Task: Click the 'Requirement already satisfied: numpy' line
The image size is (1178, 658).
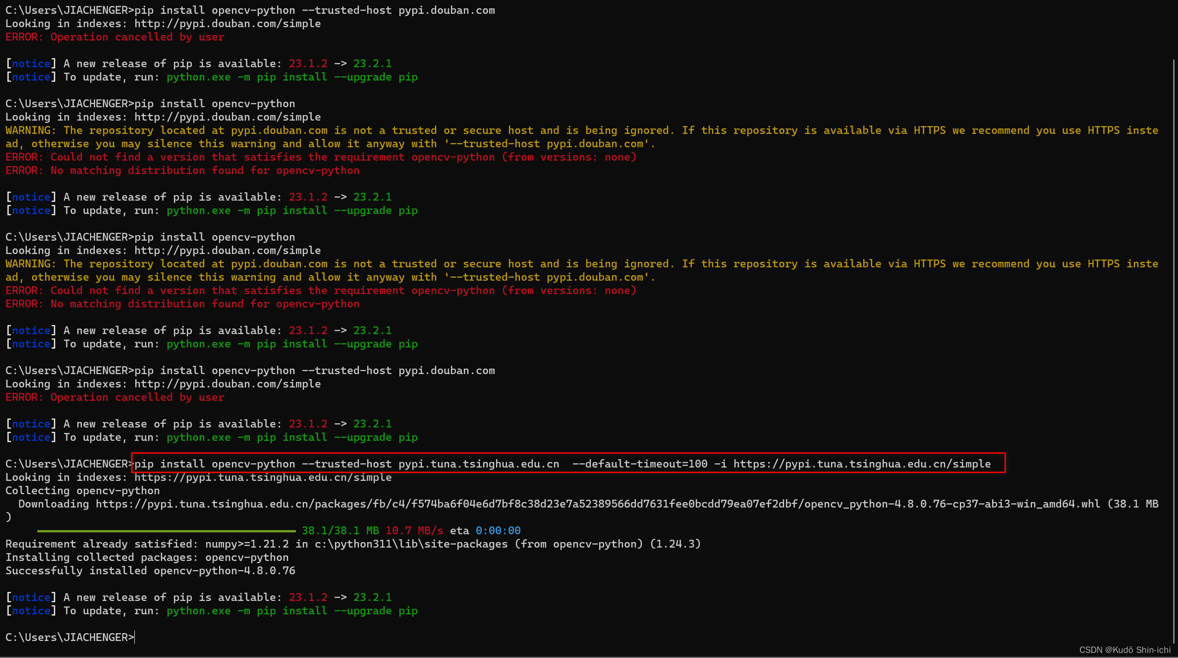Action: [x=353, y=544]
